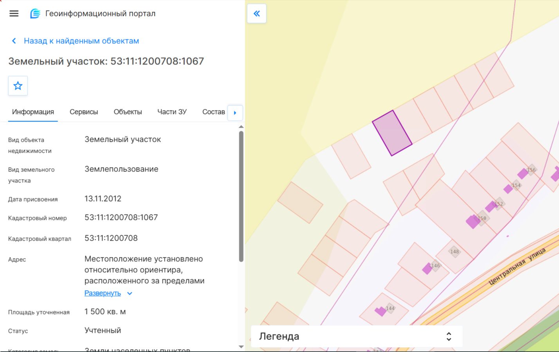Image resolution: width=559 pixels, height=352 pixels.
Task: Click the Развернуть link under address
Action: [103, 293]
